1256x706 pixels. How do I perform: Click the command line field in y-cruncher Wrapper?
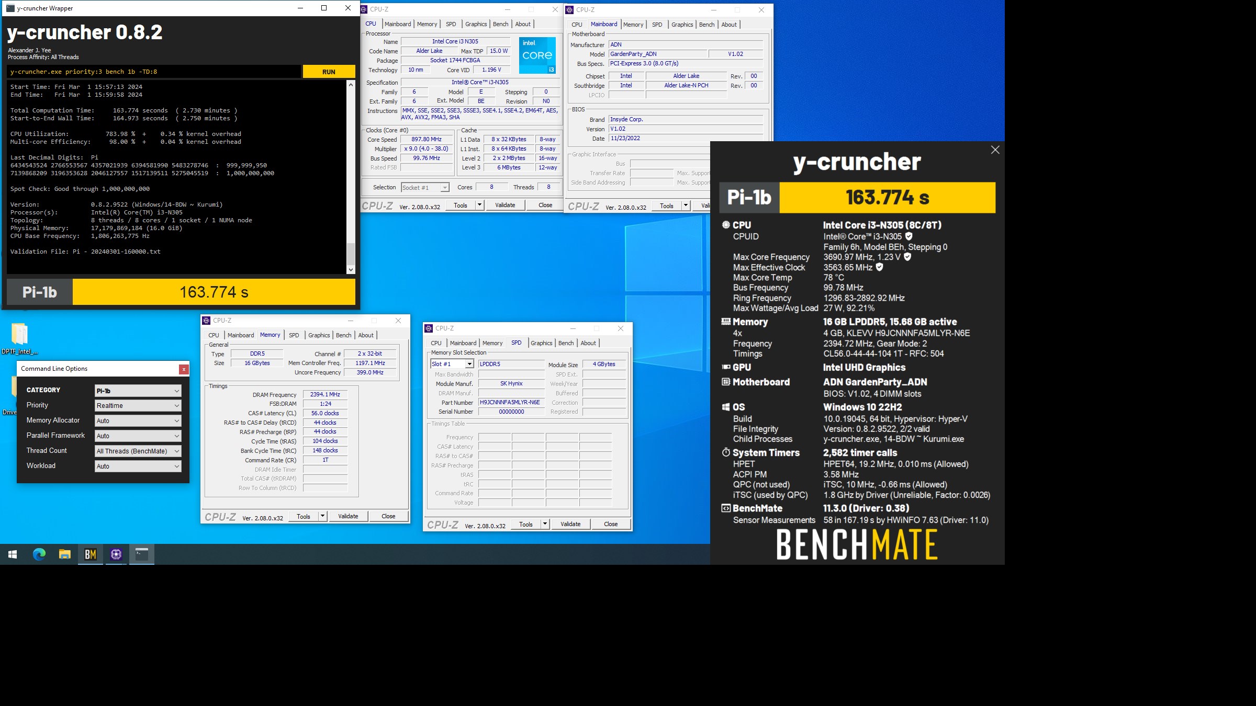point(154,72)
